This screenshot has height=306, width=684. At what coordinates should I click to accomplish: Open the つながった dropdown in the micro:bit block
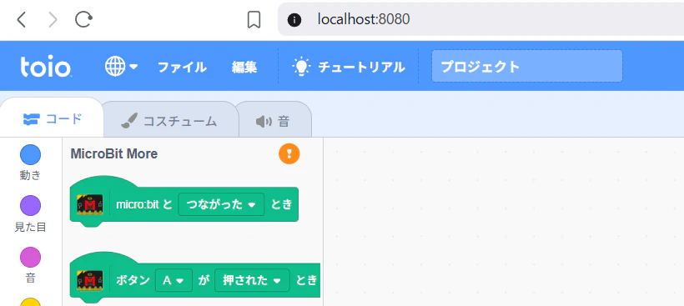point(221,204)
